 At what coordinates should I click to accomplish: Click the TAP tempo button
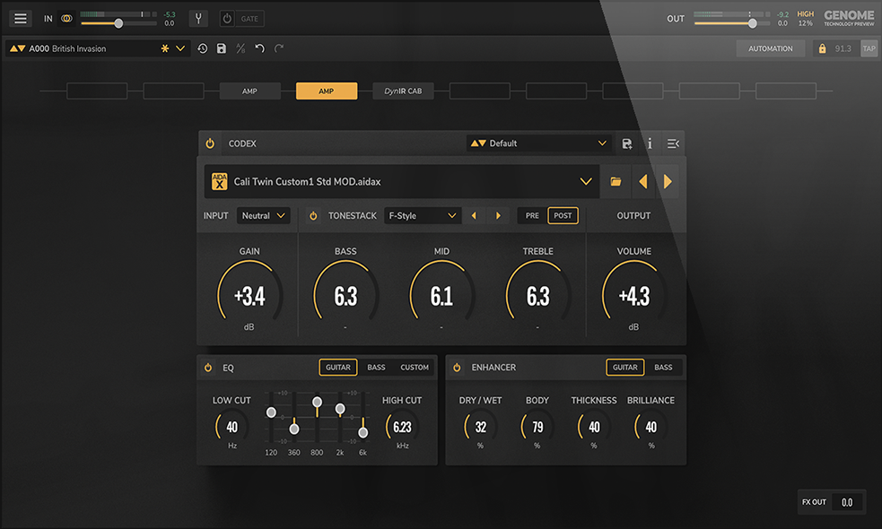(869, 49)
